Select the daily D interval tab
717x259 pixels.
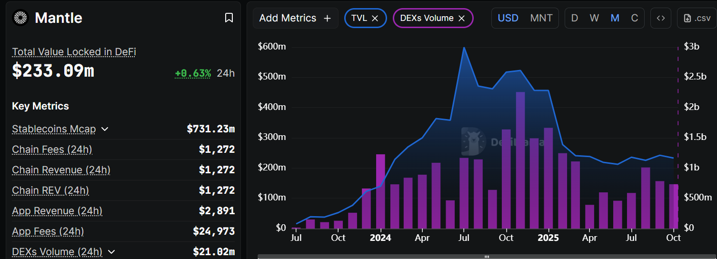575,18
